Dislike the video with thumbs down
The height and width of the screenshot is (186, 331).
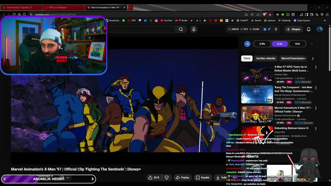pyautogui.click(x=167, y=177)
